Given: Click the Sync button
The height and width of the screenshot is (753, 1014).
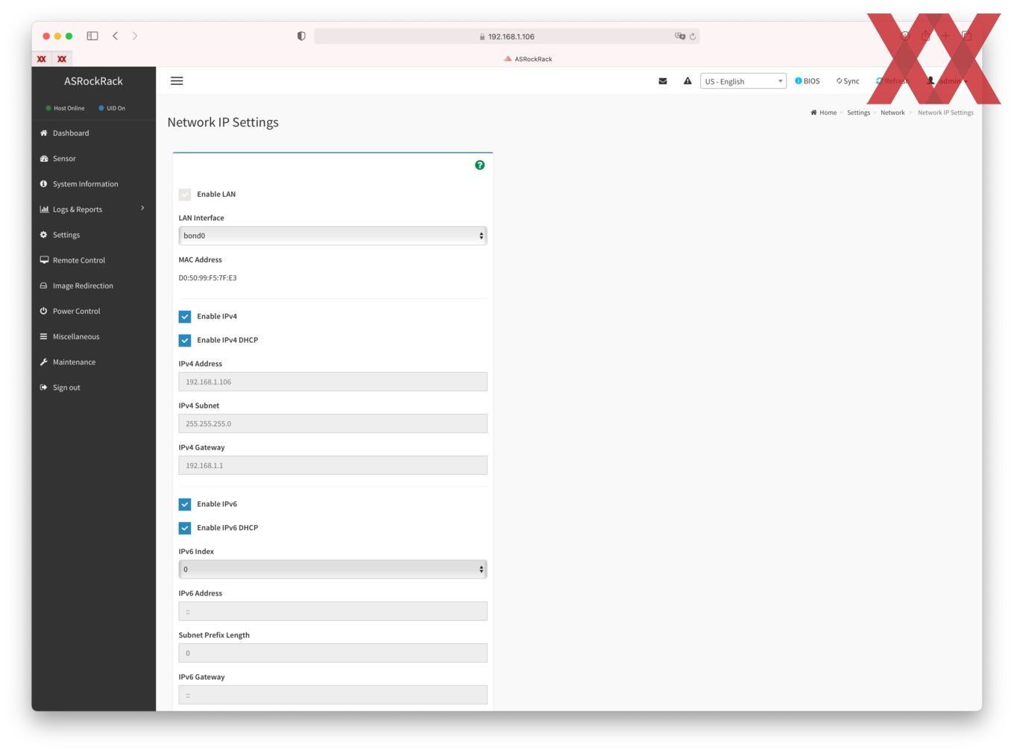Looking at the screenshot, I should click(x=848, y=81).
